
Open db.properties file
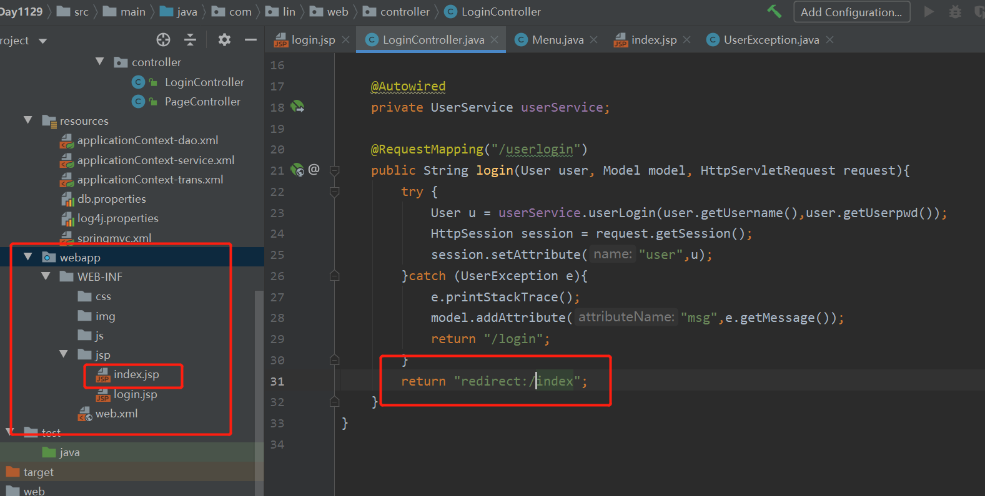111,199
